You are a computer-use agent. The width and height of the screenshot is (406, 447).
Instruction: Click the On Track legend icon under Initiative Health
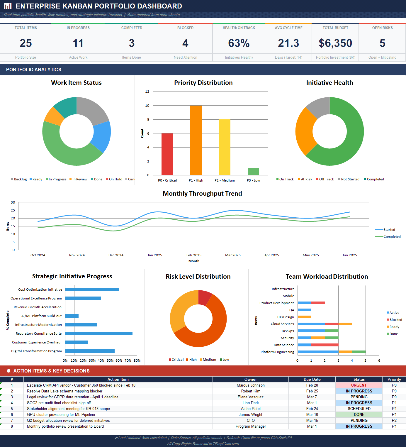(278, 179)
